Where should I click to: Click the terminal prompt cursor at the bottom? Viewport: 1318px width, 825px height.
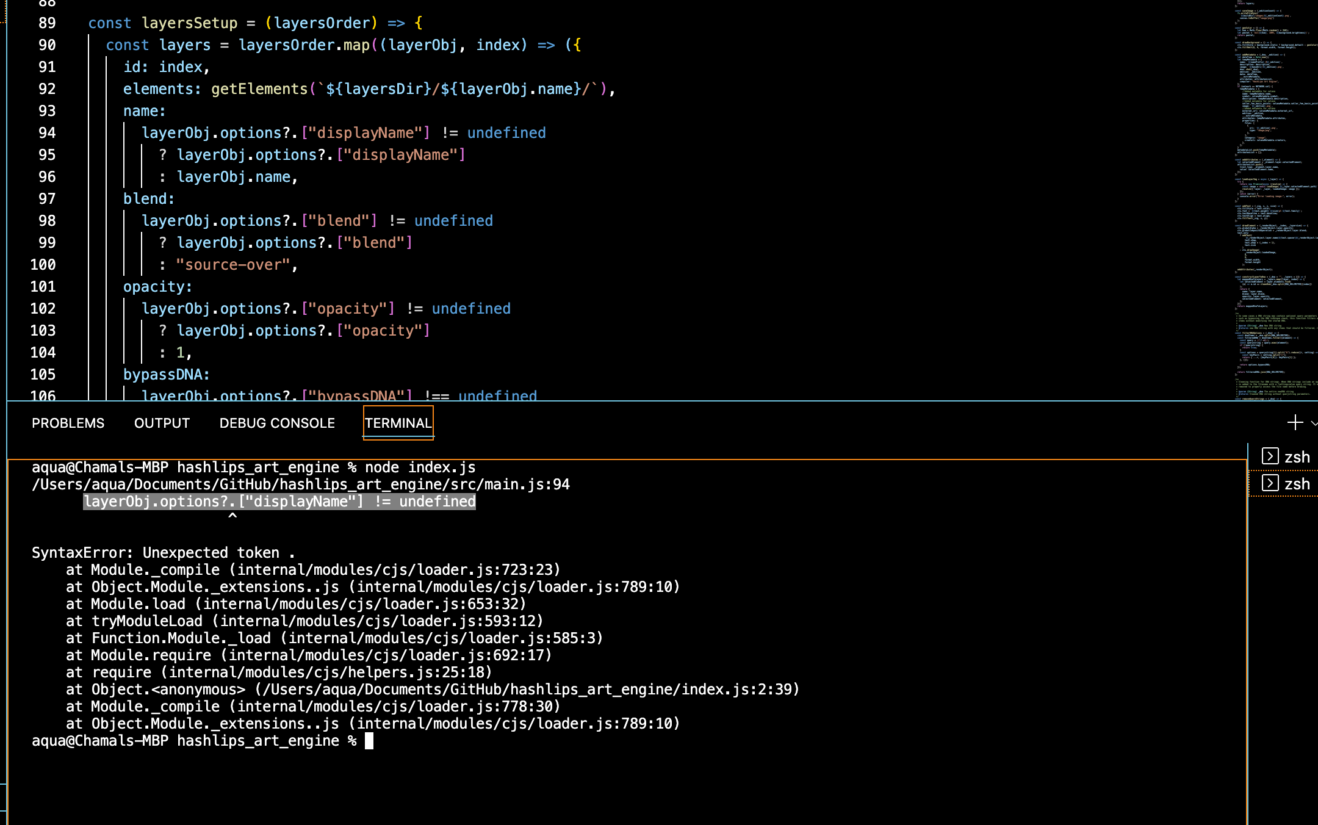click(369, 741)
